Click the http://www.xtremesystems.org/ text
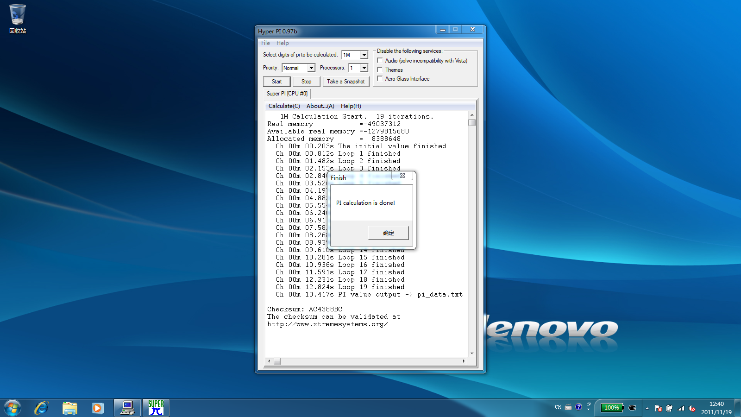Image resolution: width=741 pixels, height=417 pixels. 328,324
